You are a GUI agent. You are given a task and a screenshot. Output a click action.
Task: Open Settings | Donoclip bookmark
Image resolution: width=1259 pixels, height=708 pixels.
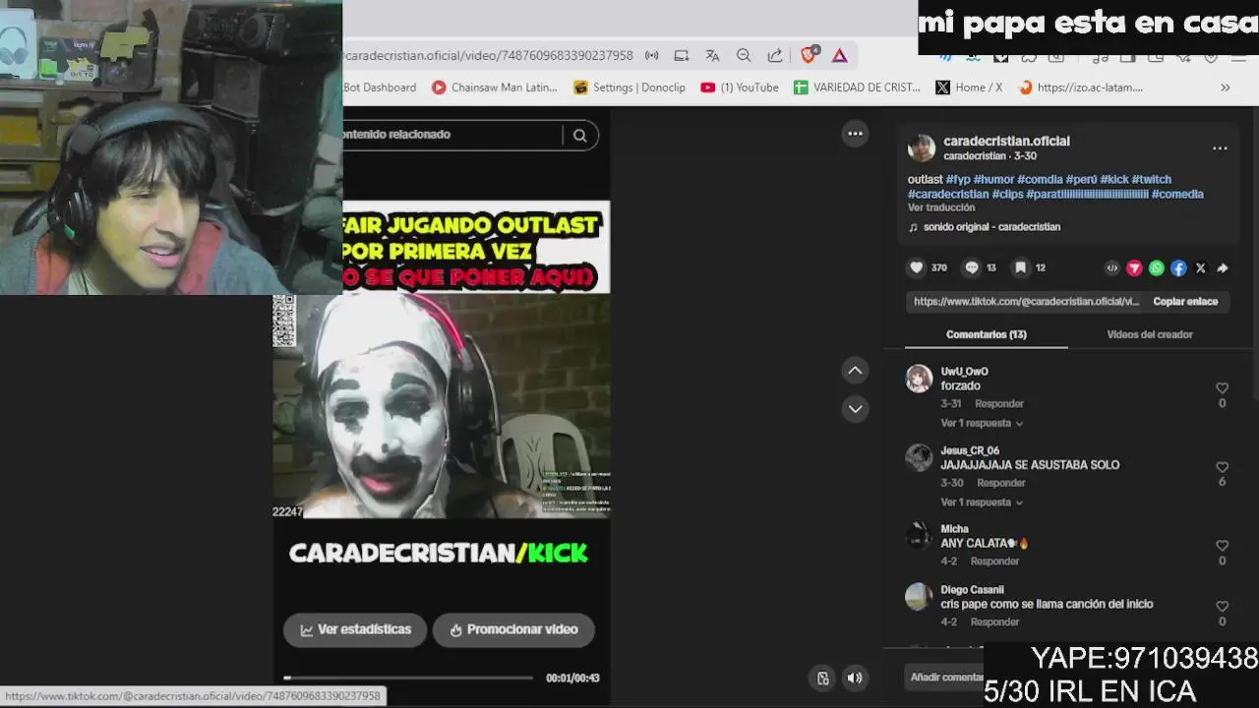pos(629,88)
